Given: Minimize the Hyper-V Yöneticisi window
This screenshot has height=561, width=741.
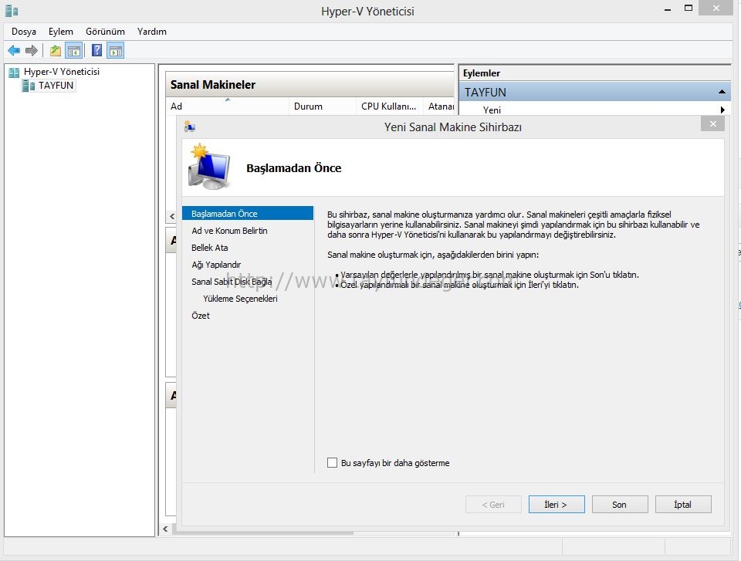Looking at the screenshot, I should point(667,9).
